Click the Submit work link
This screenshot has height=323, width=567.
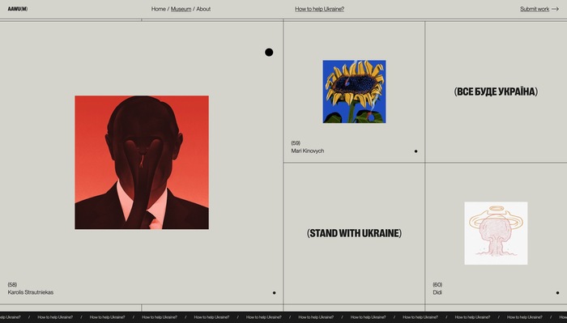535,9
